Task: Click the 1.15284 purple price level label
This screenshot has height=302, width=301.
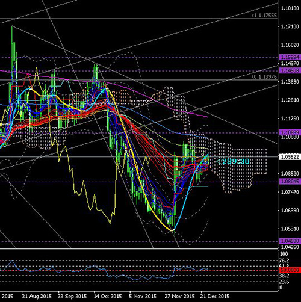Action: coord(290,57)
